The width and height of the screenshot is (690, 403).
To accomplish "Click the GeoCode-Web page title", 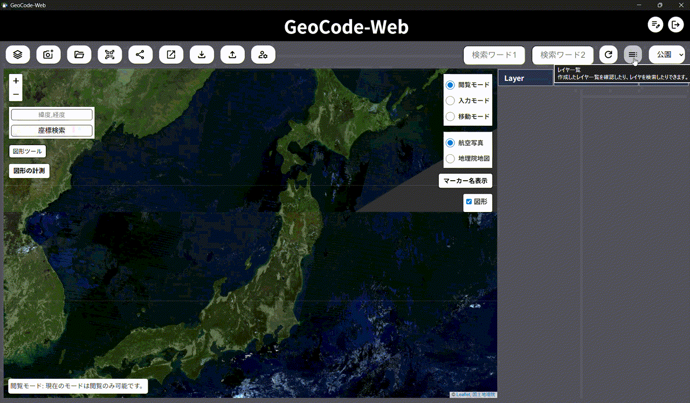I will pos(346,26).
